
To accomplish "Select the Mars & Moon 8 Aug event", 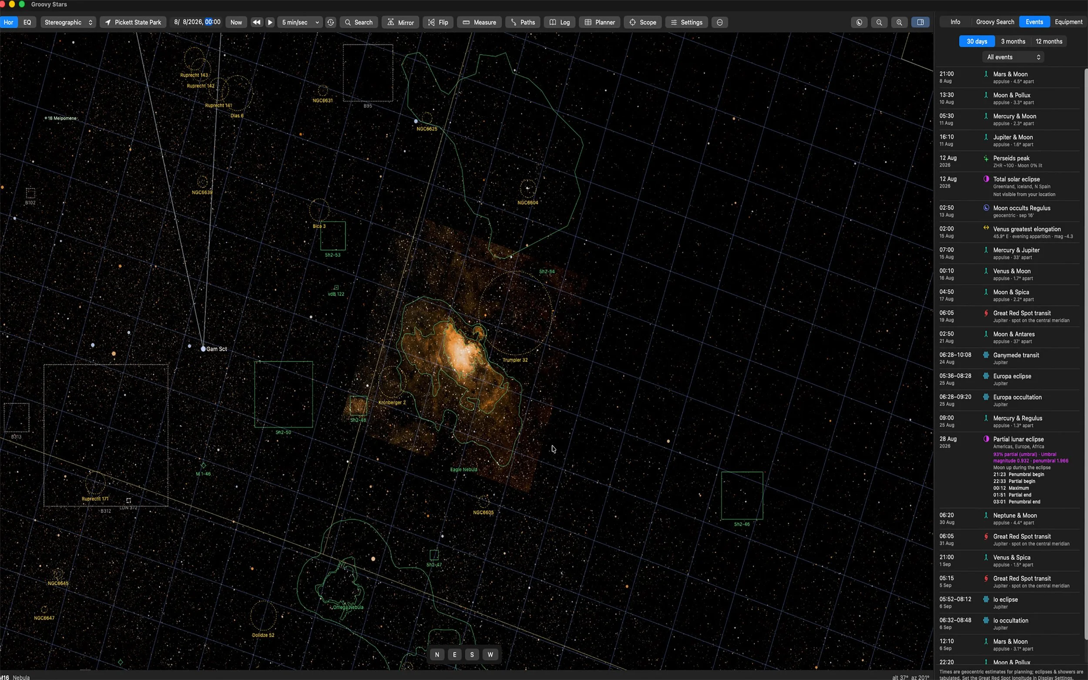I will pyautogui.click(x=1009, y=77).
